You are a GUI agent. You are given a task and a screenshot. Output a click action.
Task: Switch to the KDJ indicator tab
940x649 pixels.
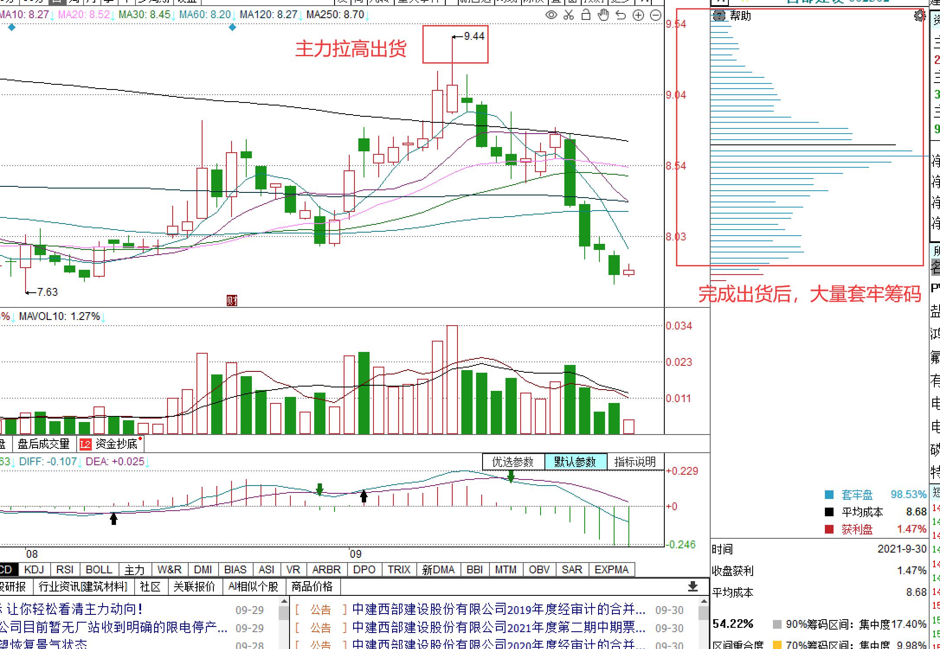coord(34,569)
